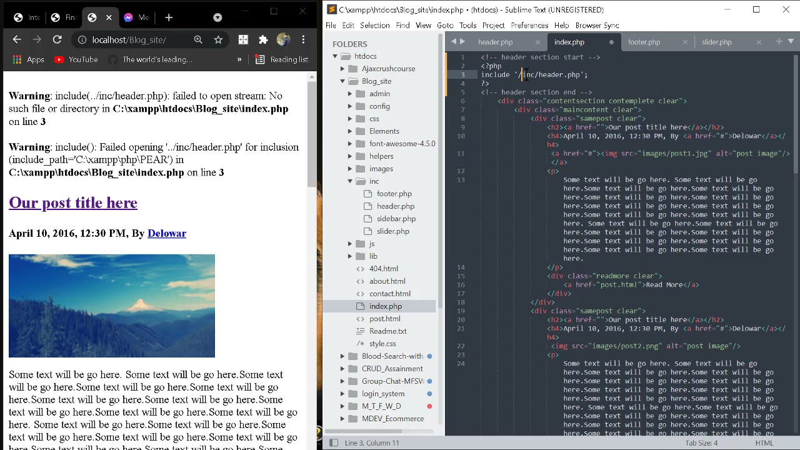
Task: Click the mountain post image
Action: pos(112,306)
